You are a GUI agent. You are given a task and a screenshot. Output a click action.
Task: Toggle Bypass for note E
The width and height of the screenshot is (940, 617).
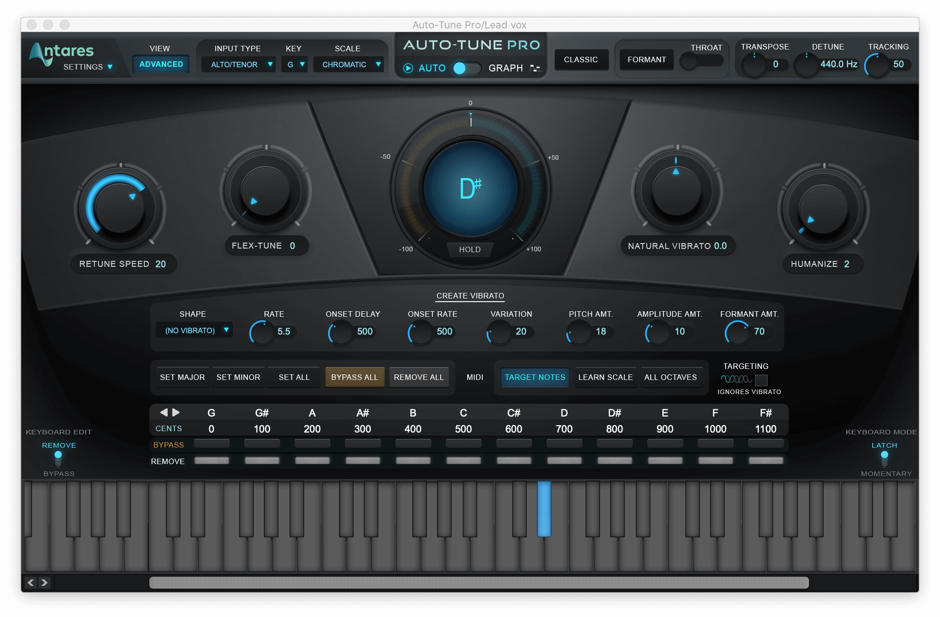tap(665, 443)
